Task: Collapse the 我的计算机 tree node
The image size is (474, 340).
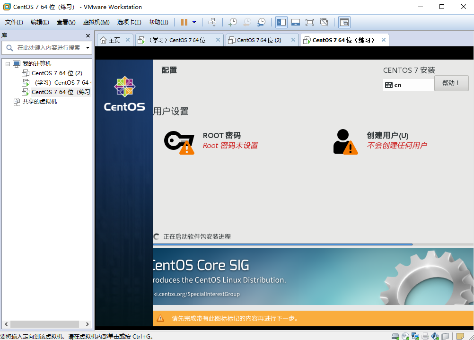Action: point(7,63)
